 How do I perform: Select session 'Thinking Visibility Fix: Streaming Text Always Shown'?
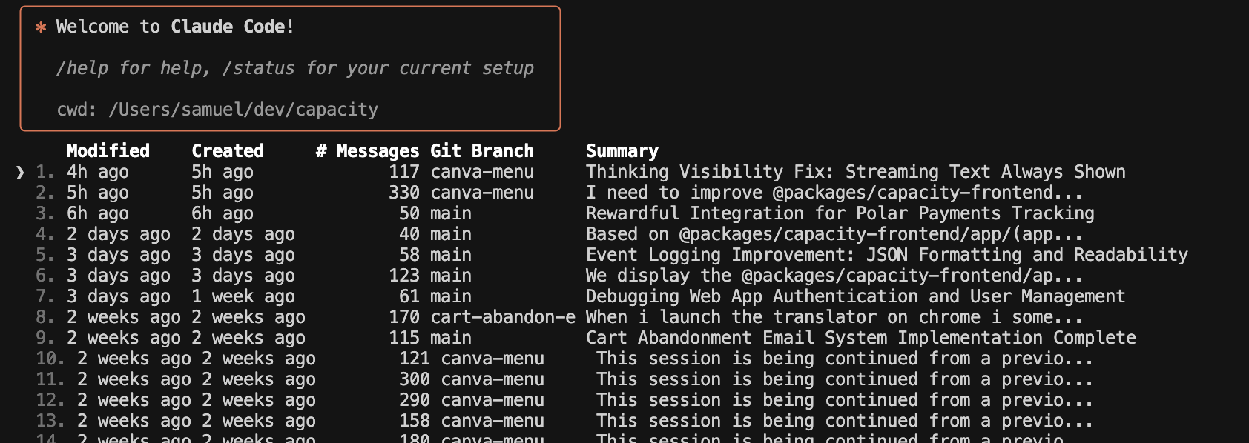pos(855,172)
